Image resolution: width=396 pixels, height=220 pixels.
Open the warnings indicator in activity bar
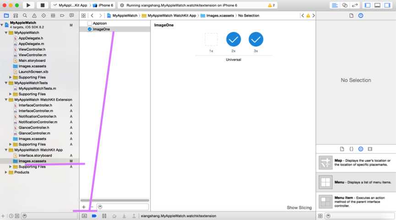(271, 5)
